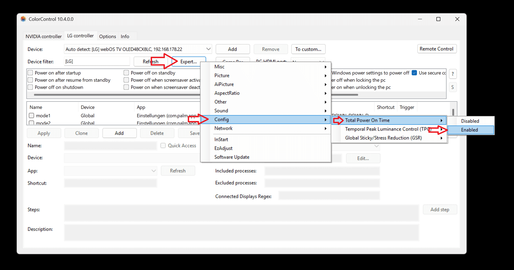Click the Clone preset button

pyautogui.click(x=82, y=133)
